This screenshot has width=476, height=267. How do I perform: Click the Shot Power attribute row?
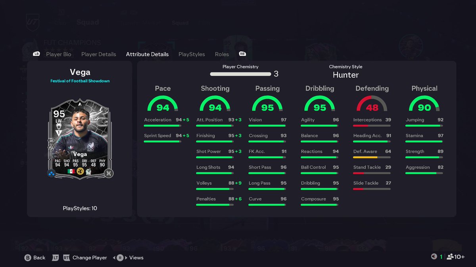[x=219, y=153]
